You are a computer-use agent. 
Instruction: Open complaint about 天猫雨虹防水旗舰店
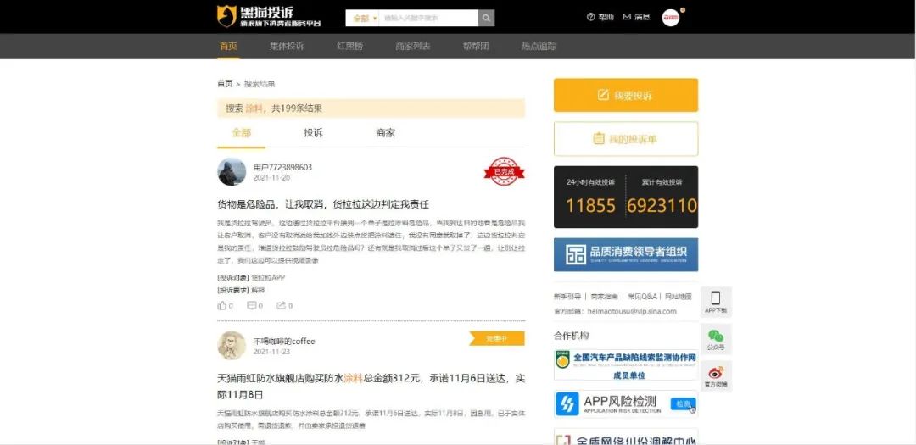click(x=371, y=386)
